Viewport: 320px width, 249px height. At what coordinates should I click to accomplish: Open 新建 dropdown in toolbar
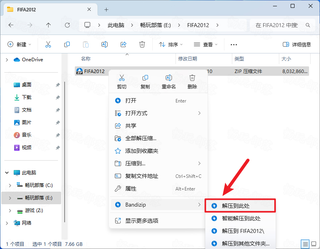pyautogui.click(x=19, y=44)
